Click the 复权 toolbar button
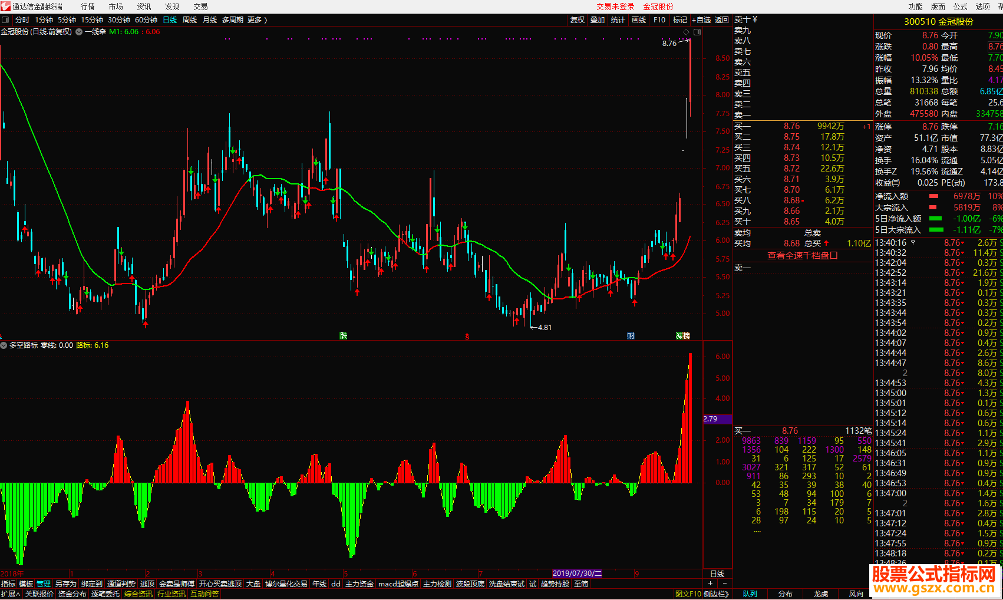This screenshot has width=1003, height=600. click(x=578, y=20)
